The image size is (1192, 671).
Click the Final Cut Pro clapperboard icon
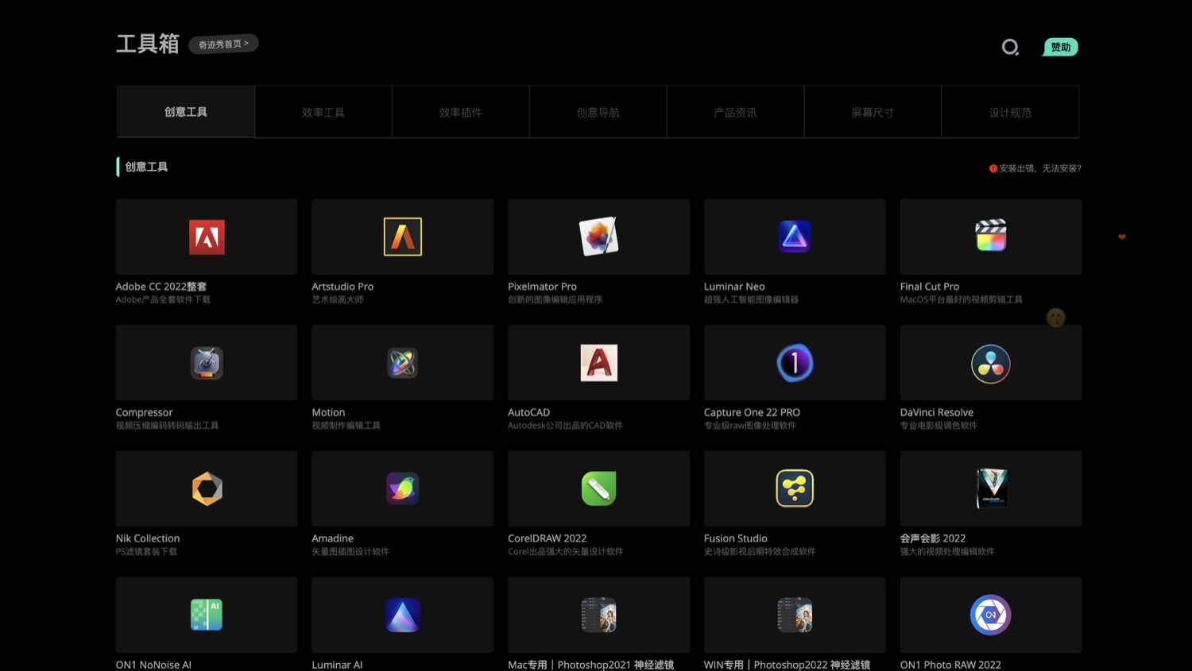pyautogui.click(x=990, y=236)
